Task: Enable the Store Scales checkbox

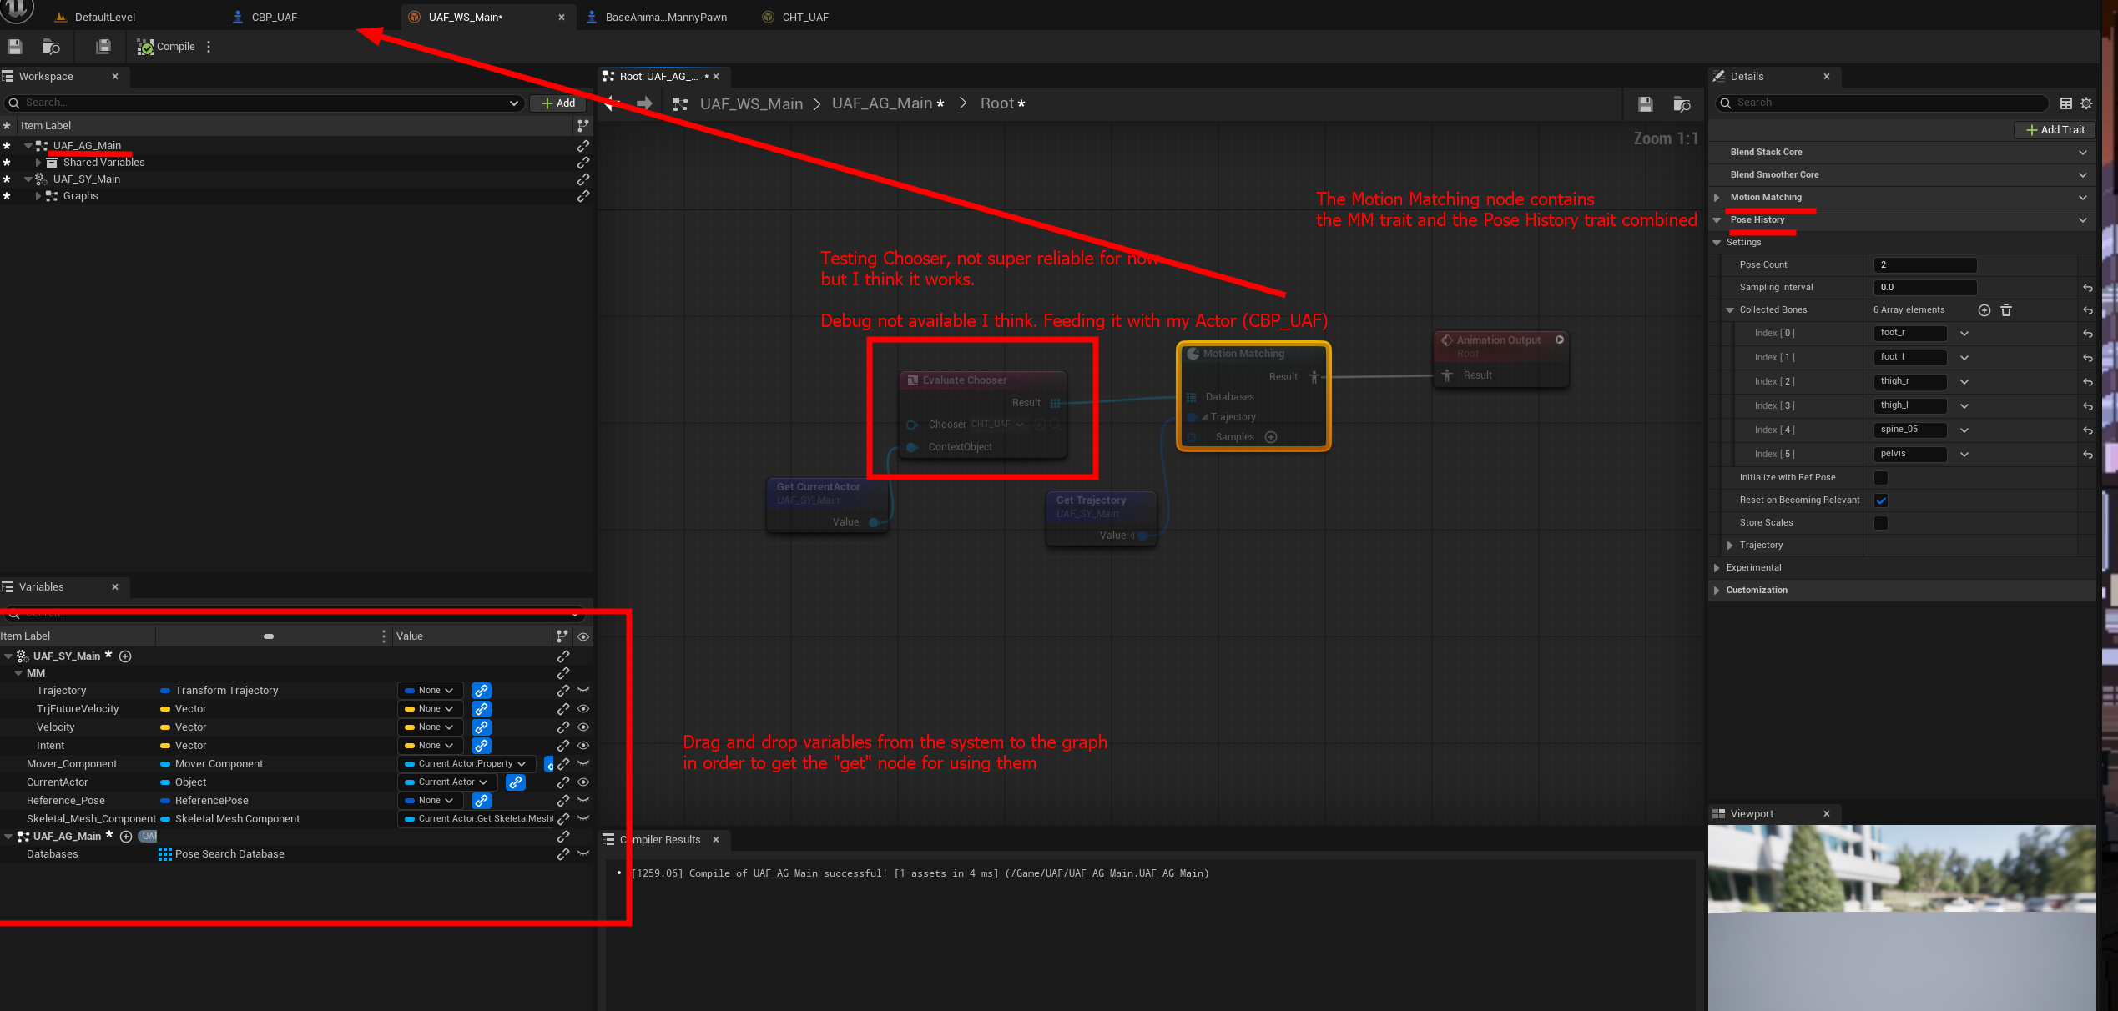Action: coord(1881,523)
